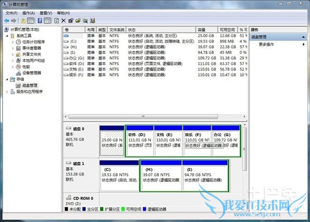
Task: Select the 娱乐 (F:) partition block on Disk 0
Action: pyautogui.click(x=197, y=141)
